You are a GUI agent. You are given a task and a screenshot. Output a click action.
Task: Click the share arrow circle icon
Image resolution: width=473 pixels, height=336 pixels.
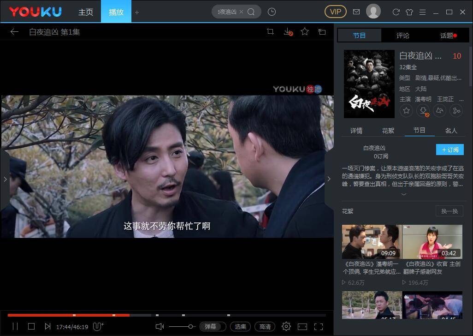[x=439, y=111]
